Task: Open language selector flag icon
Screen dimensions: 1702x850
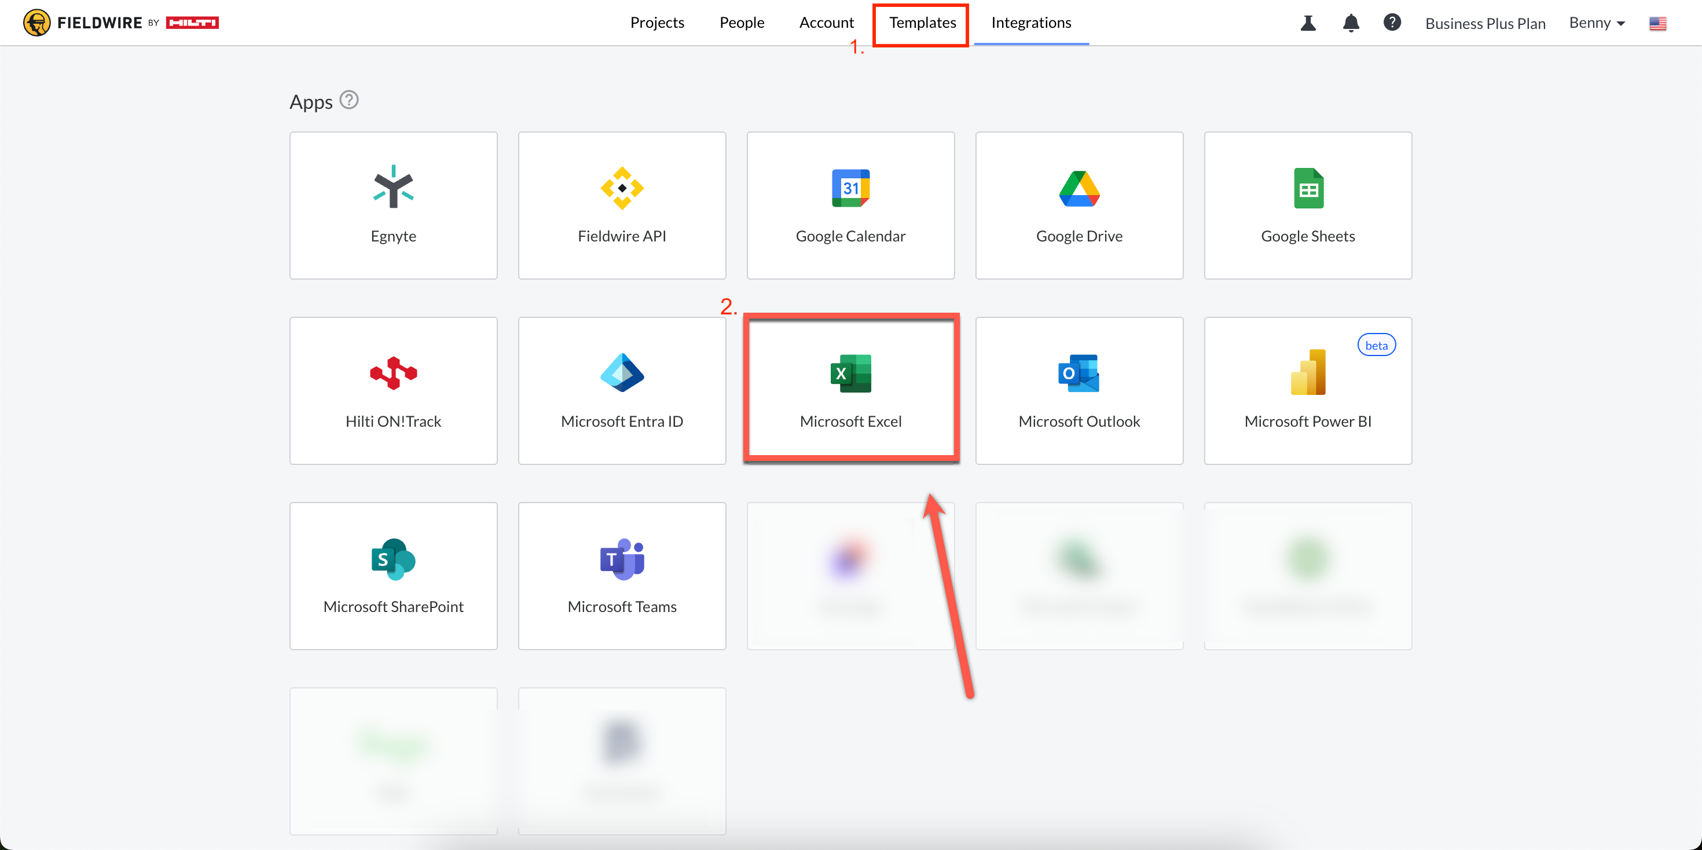Action: point(1657,24)
